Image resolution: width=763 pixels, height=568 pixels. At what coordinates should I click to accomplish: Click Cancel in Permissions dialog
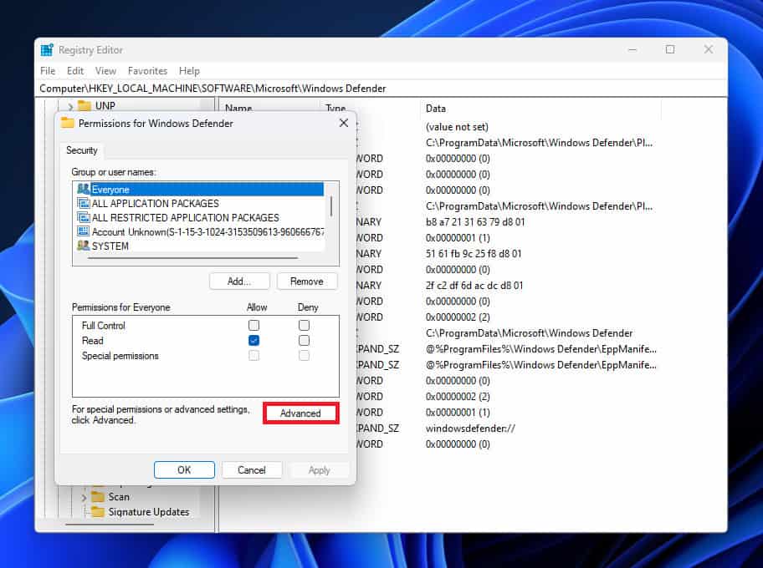click(252, 469)
